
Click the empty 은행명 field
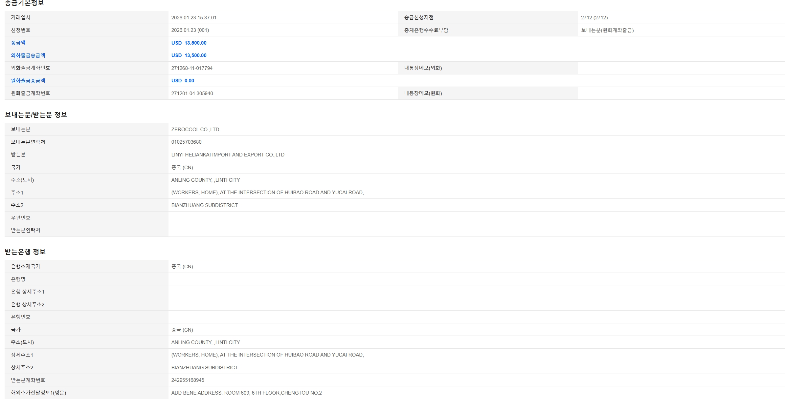point(476,279)
